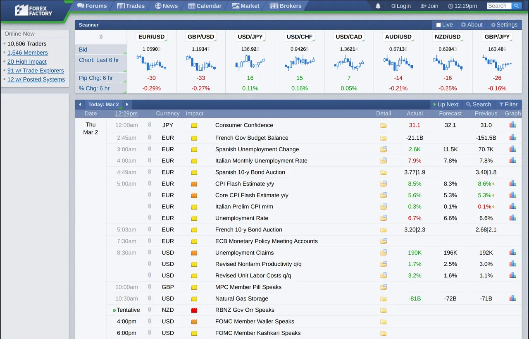The image size is (529, 339).
Task: Toggle the scanner sound alert icon
Action: tap(101, 37)
